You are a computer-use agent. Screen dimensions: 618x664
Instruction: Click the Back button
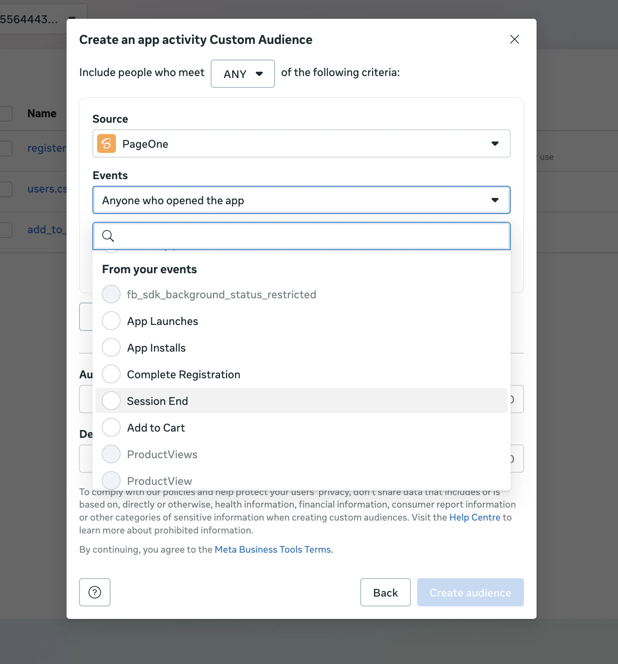tap(385, 592)
